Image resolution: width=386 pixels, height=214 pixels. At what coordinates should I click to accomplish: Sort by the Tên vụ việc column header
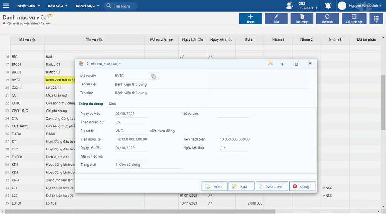click(x=94, y=39)
